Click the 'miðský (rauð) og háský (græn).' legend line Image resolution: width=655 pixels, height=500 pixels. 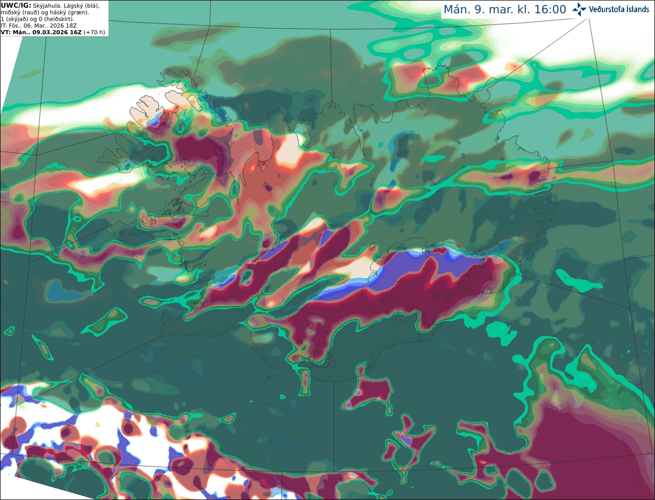45,12
